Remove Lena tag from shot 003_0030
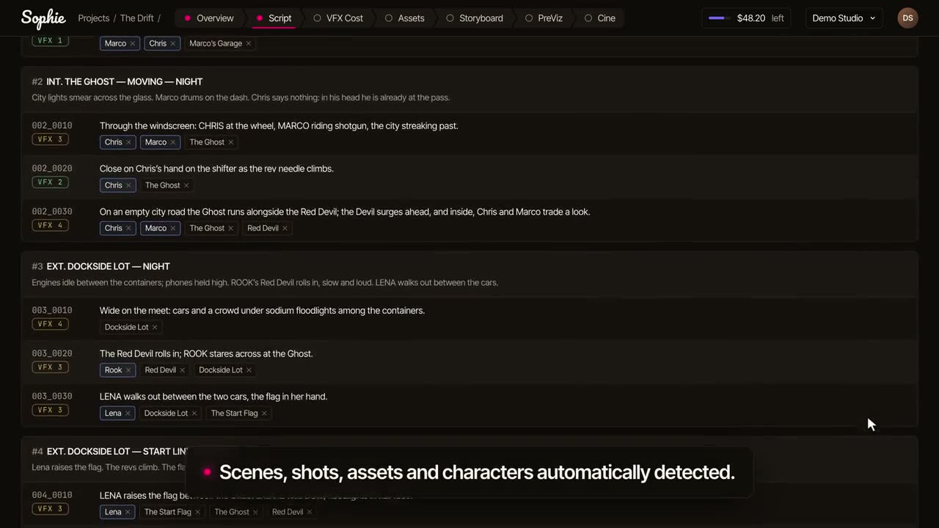 pyautogui.click(x=128, y=414)
